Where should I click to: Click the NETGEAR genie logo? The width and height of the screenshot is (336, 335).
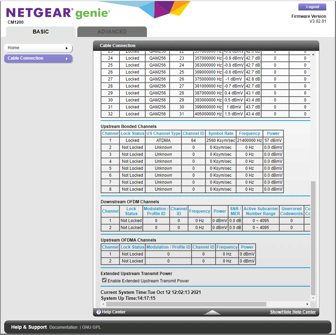(58, 14)
